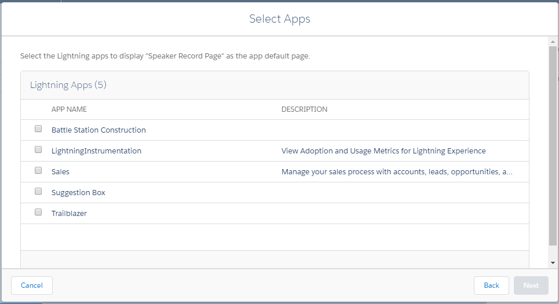
Task: Select the Suggestion Box checkbox
Action: click(x=38, y=192)
